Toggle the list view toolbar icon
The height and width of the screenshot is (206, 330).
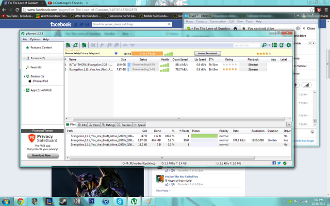click(275, 45)
